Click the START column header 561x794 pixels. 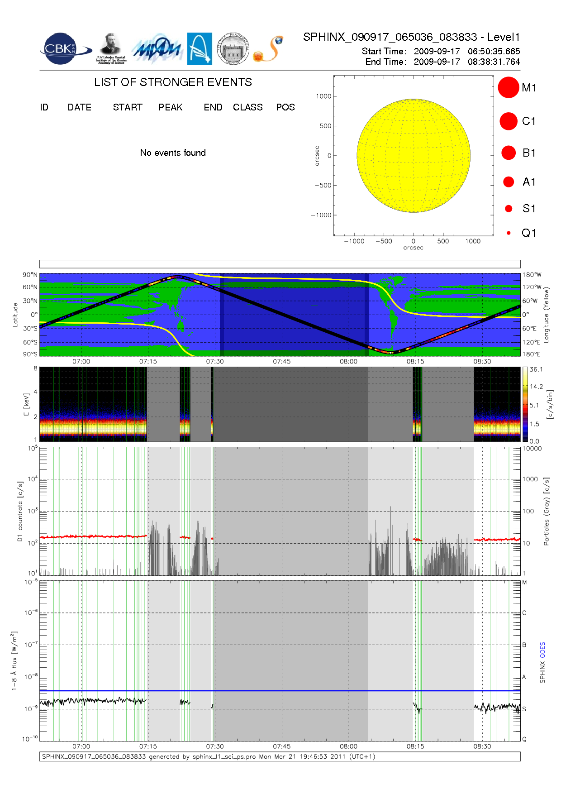click(128, 107)
